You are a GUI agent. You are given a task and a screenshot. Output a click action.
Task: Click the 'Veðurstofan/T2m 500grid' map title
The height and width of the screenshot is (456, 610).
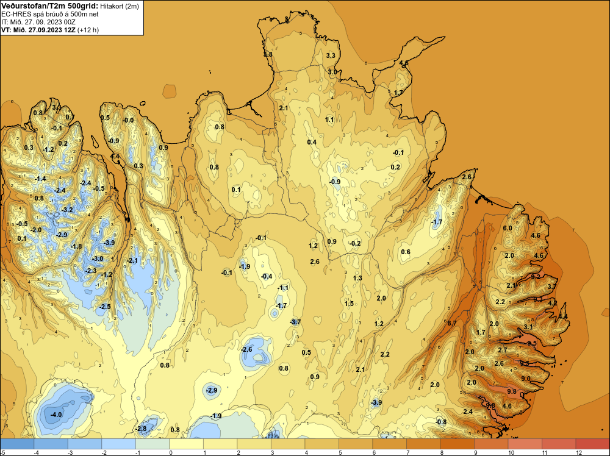pos(49,5)
